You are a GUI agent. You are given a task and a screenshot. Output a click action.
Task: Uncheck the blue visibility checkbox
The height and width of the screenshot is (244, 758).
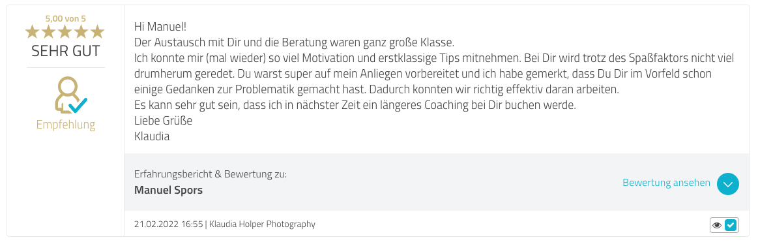pos(731,225)
